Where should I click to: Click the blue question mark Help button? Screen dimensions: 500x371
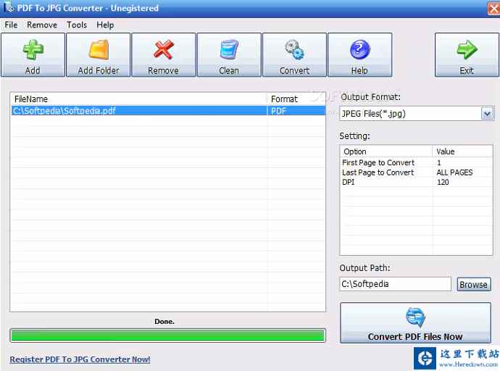tap(359, 55)
